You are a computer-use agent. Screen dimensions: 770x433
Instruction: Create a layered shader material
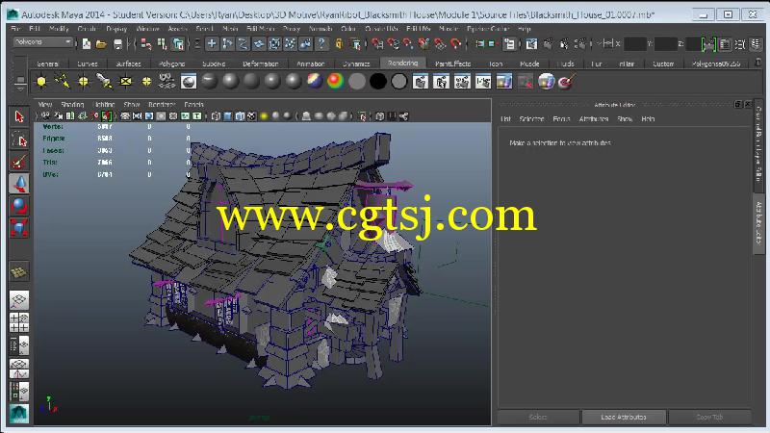click(x=315, y=82)
